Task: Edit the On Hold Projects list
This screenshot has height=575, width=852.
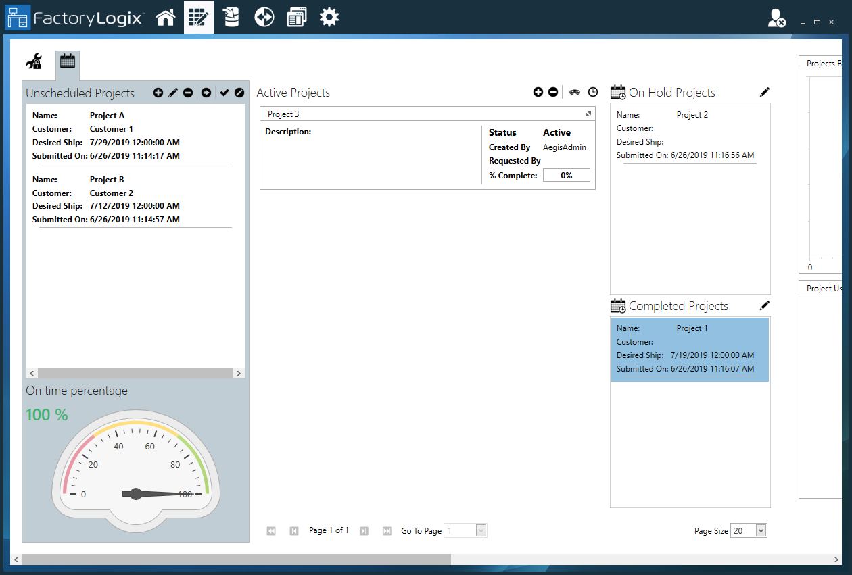Action: pyautogui.click(x=765, y=92)
